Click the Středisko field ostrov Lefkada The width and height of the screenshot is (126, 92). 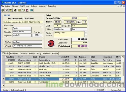(22, 32)
